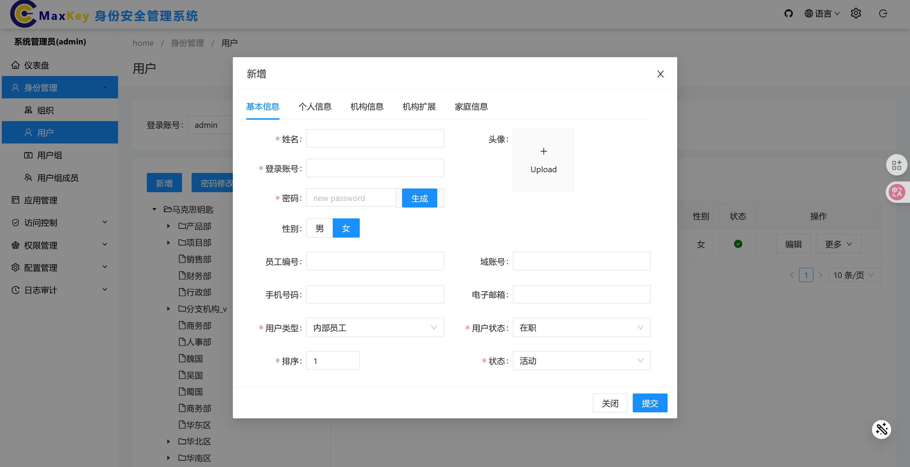
Task: Click the green status check in the user row
Action: pyautogui.click(x=738, y=244)
